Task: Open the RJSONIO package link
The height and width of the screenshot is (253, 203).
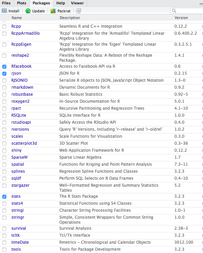Action: pyautogui.click(x=19, y=80)
